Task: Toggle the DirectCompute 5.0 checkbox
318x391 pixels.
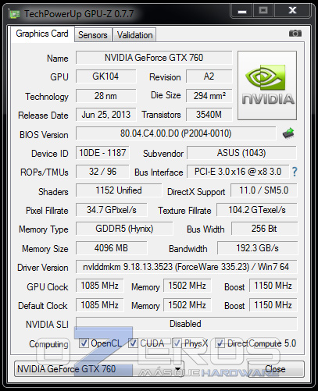Action: tap(220, 343)
